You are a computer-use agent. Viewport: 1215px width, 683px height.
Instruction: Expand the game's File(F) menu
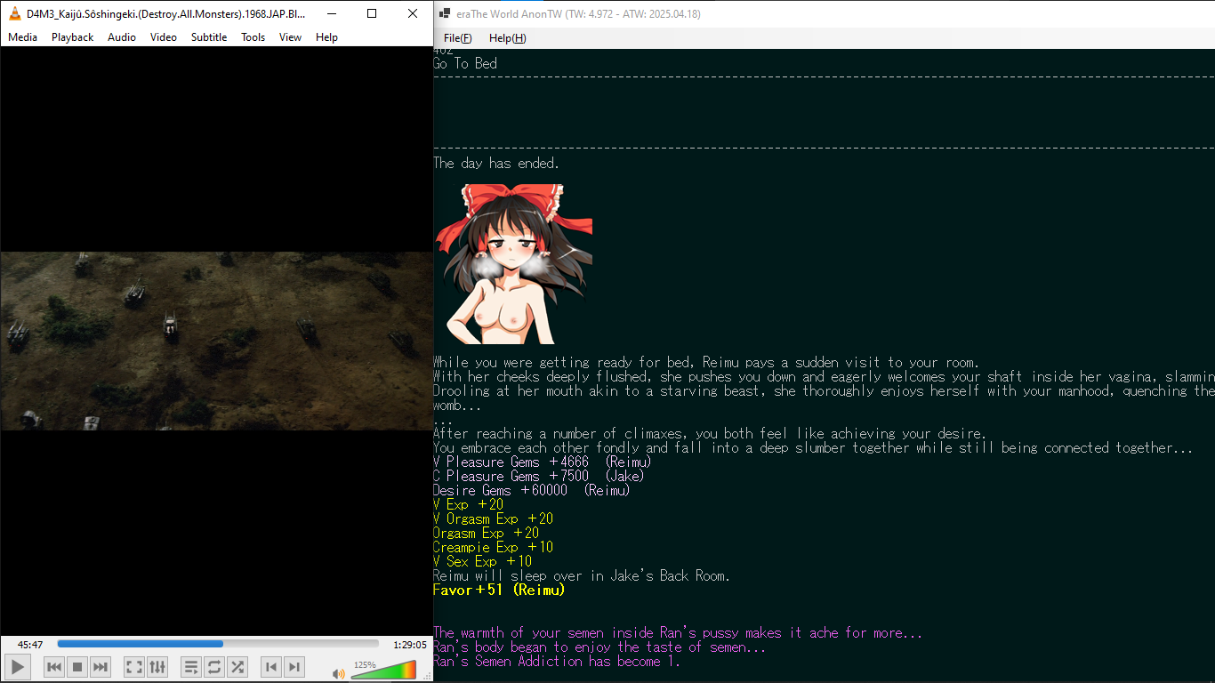[x=457, y=38]
